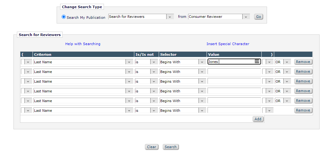This screenshot has height=155, width=334.
Task: Click the Value field containing Jones
Action: (x=230, y=62)
